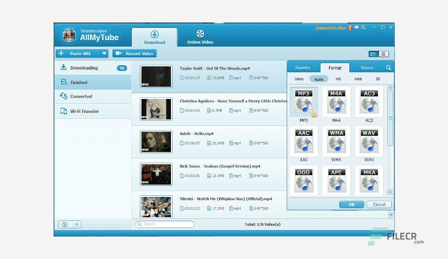Switch to compact list view icon
This screenshot has height=259, width=448.
(384, 54)
